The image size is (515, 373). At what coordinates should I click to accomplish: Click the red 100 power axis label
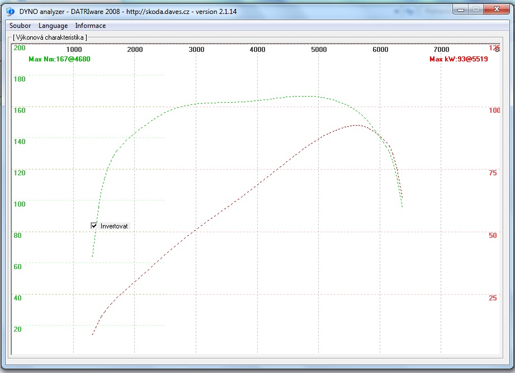click(494, 111)
